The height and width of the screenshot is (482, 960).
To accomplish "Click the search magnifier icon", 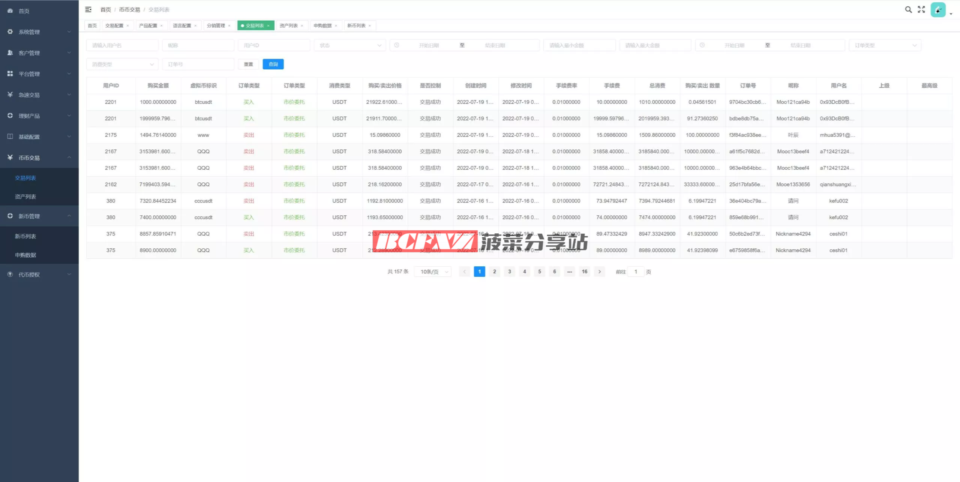I will [x=908, y=10].
